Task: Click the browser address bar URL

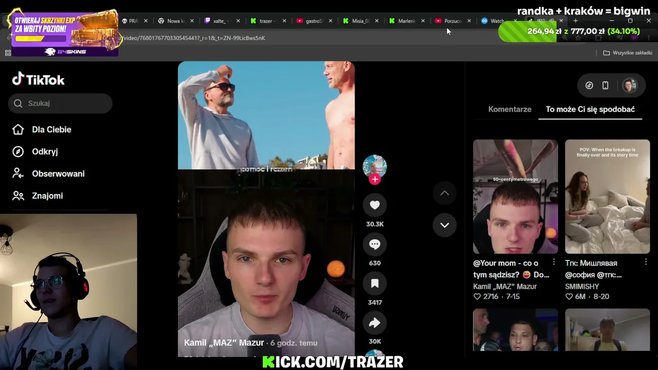Action: 193,38
